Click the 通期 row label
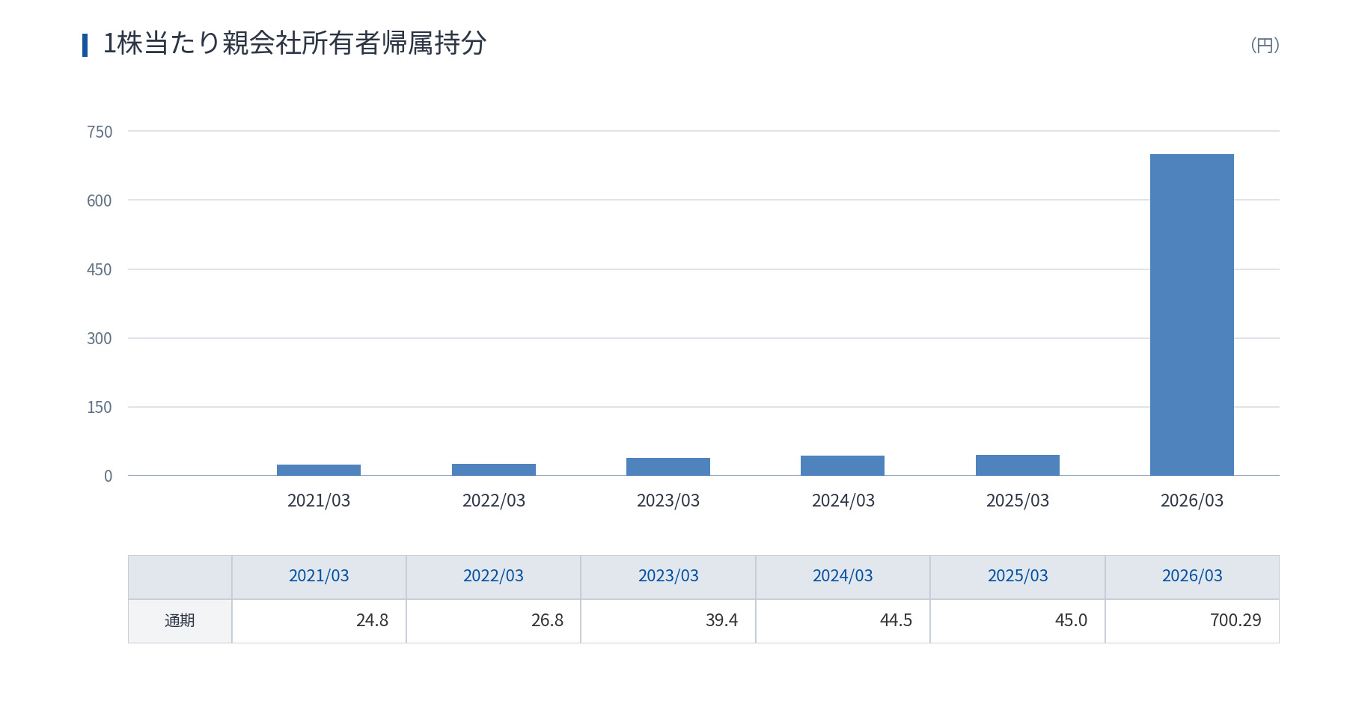This screenshot has height=707, width=1347. (180, 621)
